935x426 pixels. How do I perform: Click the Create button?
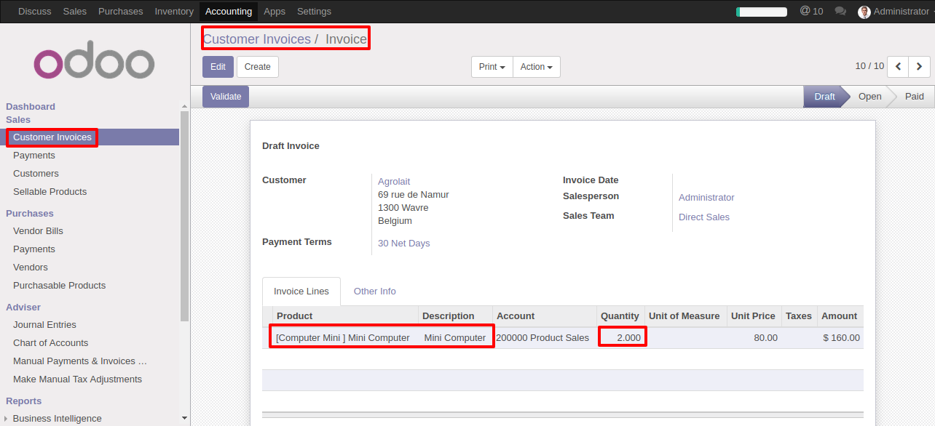click(x=258, y=67)
